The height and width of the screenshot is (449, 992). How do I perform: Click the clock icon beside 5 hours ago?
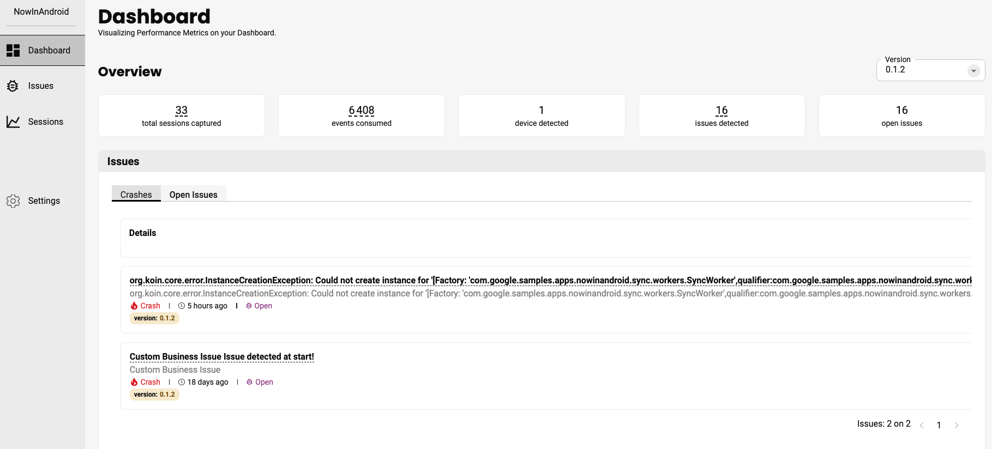pos(182,306)
